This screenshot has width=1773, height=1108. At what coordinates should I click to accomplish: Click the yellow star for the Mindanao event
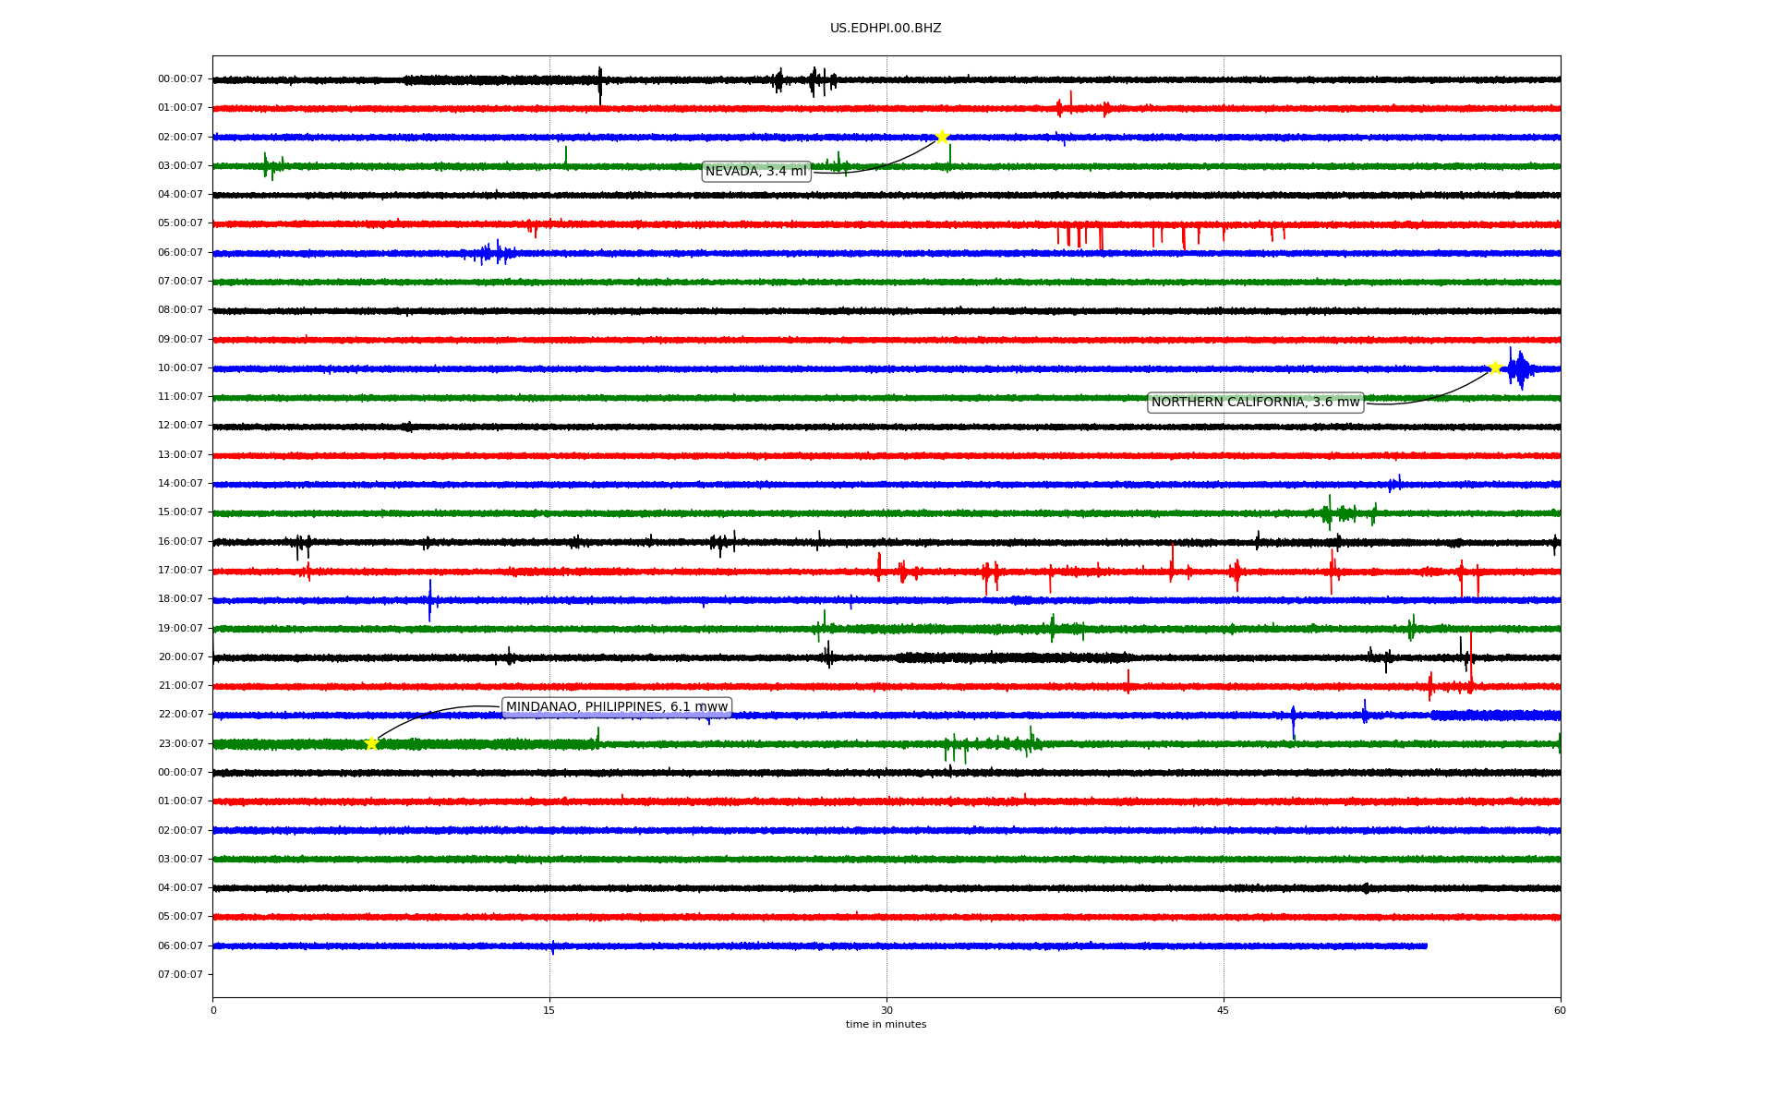[371, 743]
